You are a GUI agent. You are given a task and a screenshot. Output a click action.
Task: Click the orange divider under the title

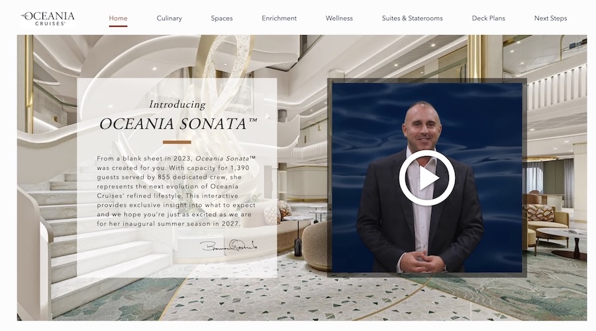click(x=177, y=142)
